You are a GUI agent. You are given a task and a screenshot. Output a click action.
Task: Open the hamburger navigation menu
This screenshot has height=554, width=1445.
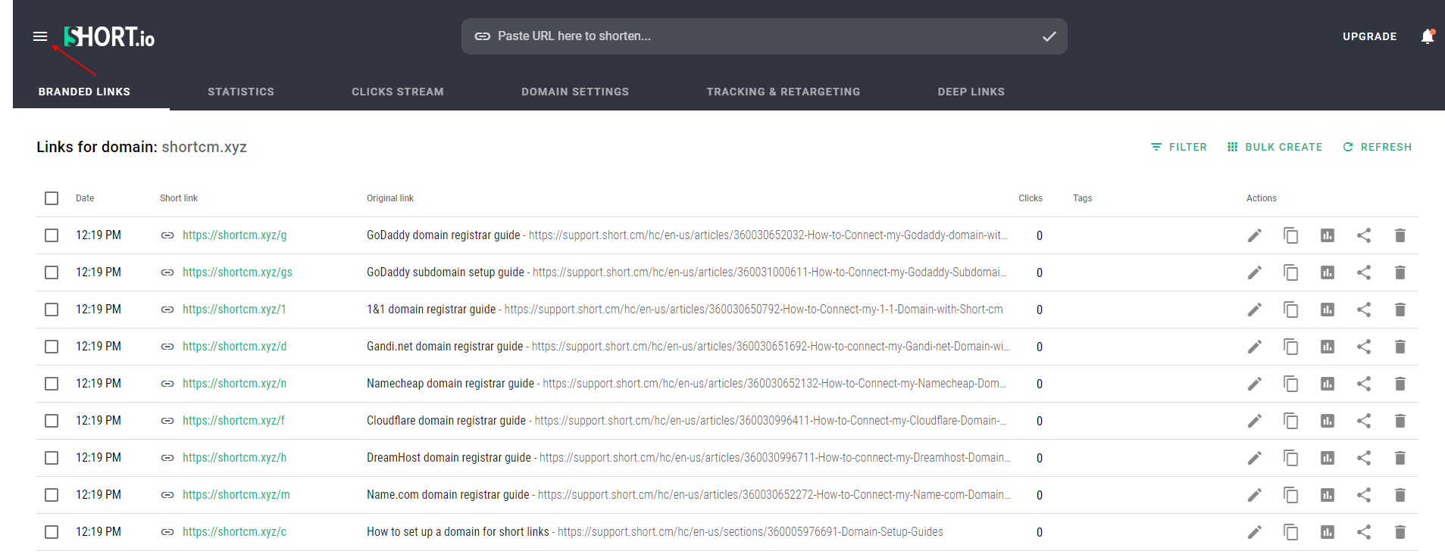coord(40,36)
